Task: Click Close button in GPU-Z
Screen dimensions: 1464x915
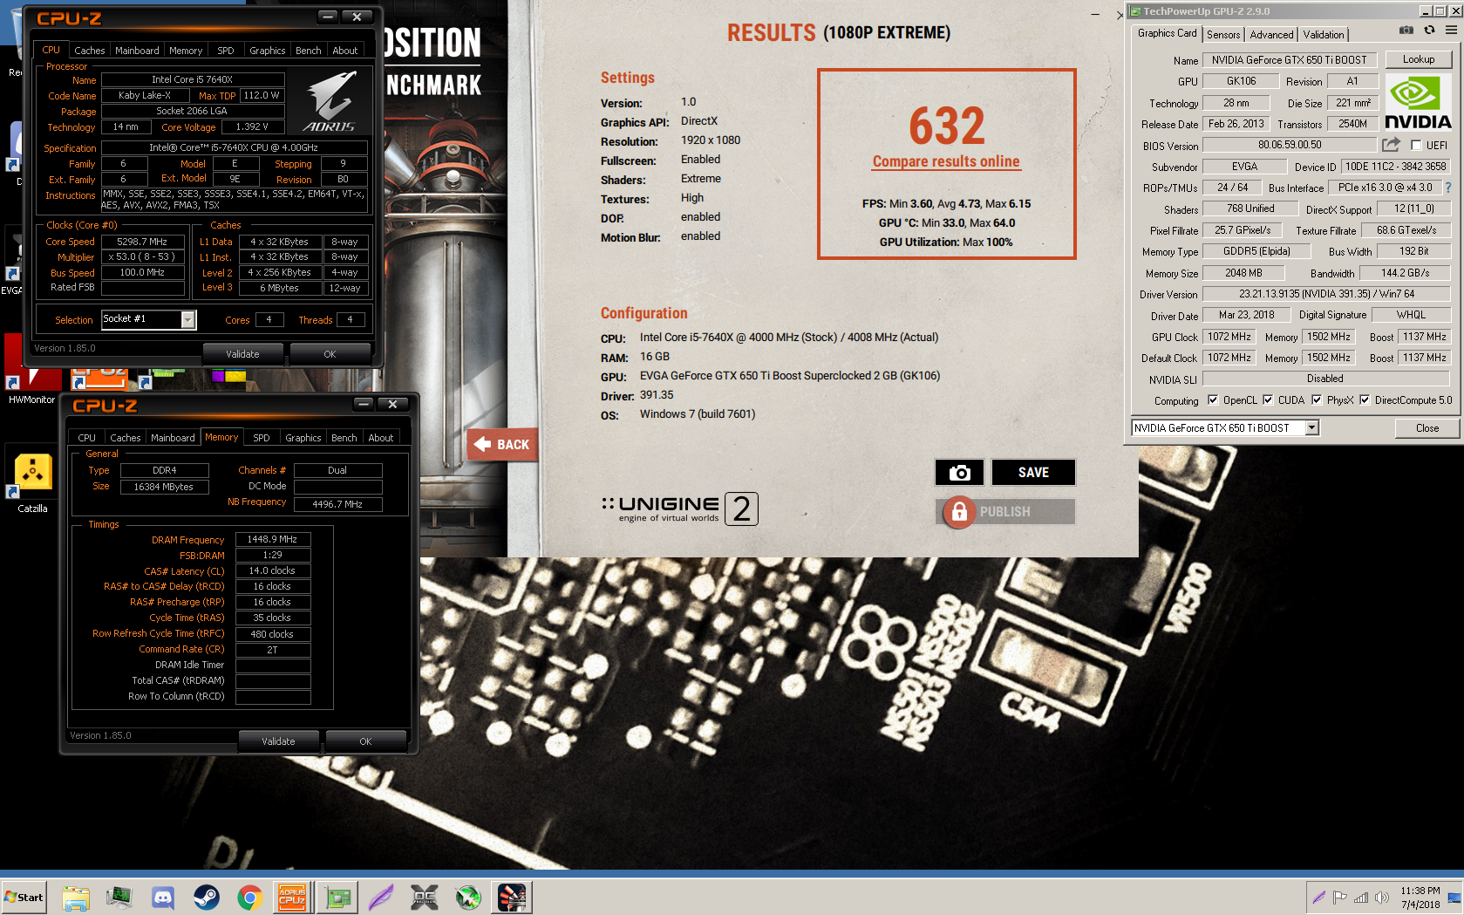Action: [x=1427, y=428]
